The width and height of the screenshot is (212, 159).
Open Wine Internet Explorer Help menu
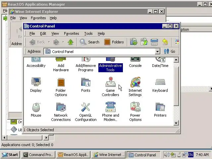coord(53,18)
